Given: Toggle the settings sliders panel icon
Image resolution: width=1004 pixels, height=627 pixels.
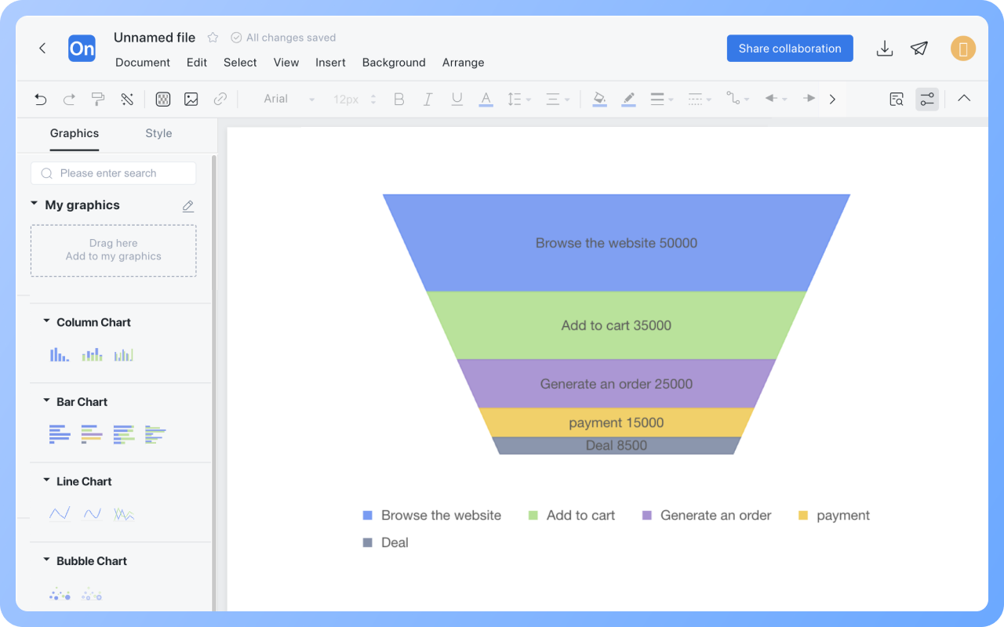Looking at the screenshot, I should [x=927, y=99].
